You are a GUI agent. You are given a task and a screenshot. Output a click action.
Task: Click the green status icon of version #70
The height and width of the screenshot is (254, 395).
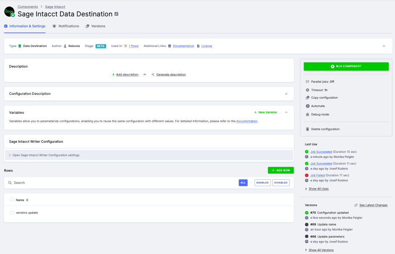coord(307,212)
